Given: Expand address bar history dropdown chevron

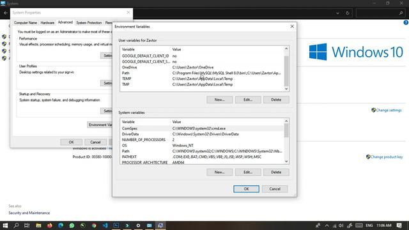Looking at the screenshot, I should pos(338,13).
